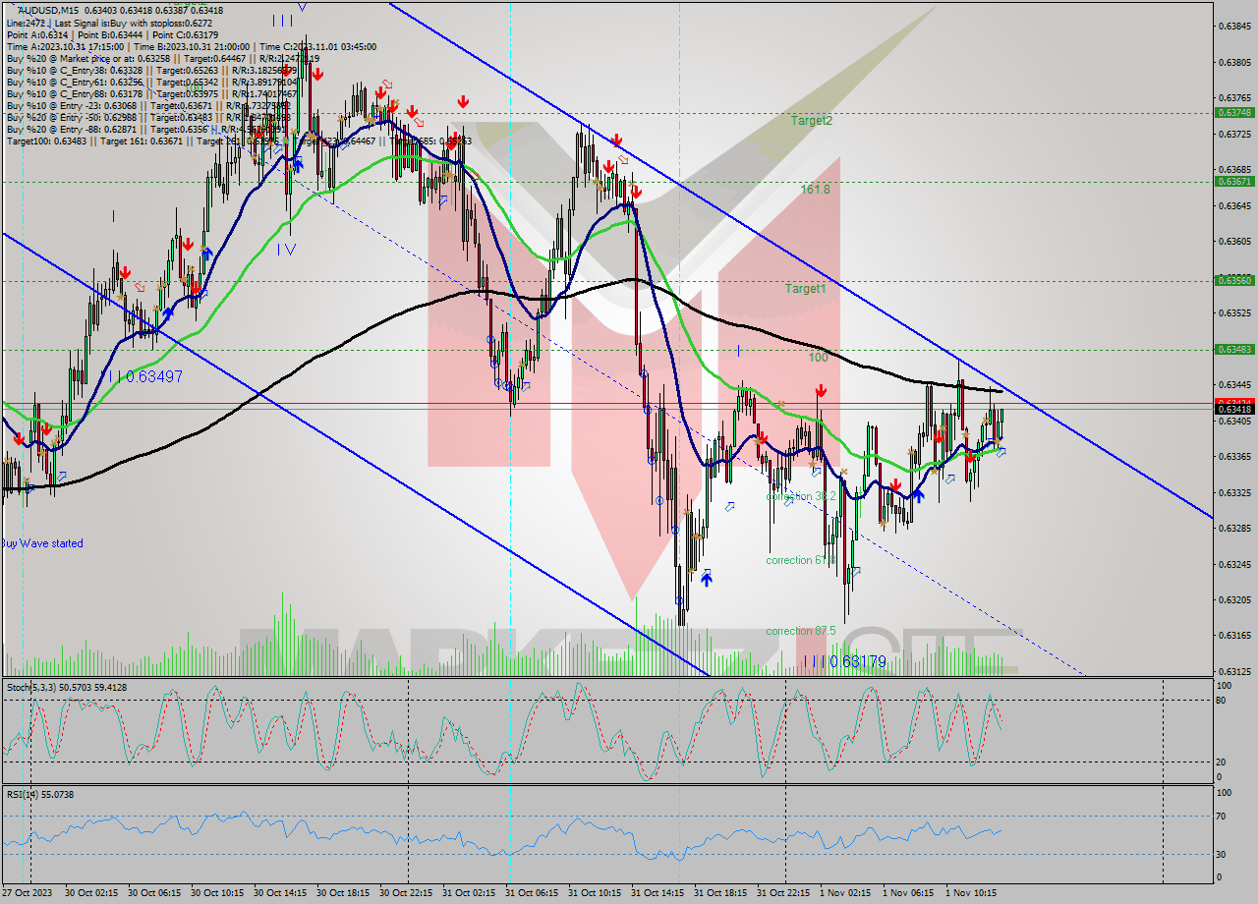Select the solid blue buy arrow near correction 61.8
This screenshot has height=904, width=1258.
pyautogui.click(x=707, y=578)
